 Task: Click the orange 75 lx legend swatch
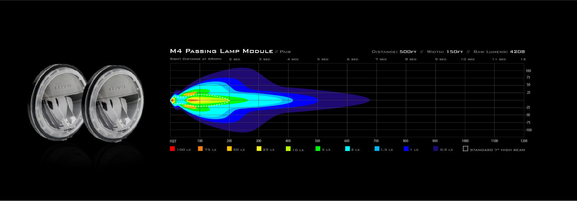point(200,149)
